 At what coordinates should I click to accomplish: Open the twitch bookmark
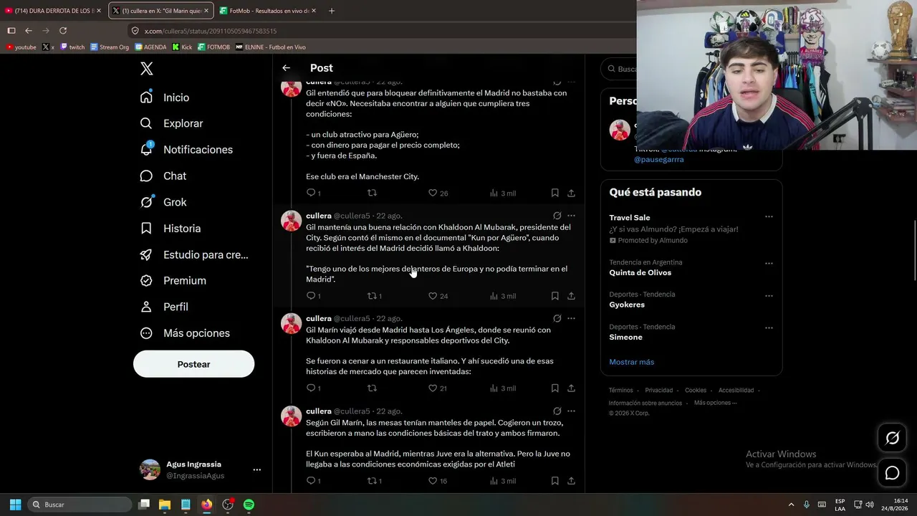tap(72, 47)
